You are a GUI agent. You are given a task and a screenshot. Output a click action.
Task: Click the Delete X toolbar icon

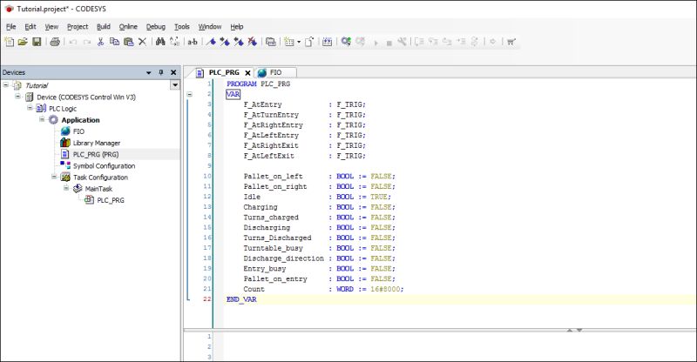pyautogui.click(x=142, y=42)
